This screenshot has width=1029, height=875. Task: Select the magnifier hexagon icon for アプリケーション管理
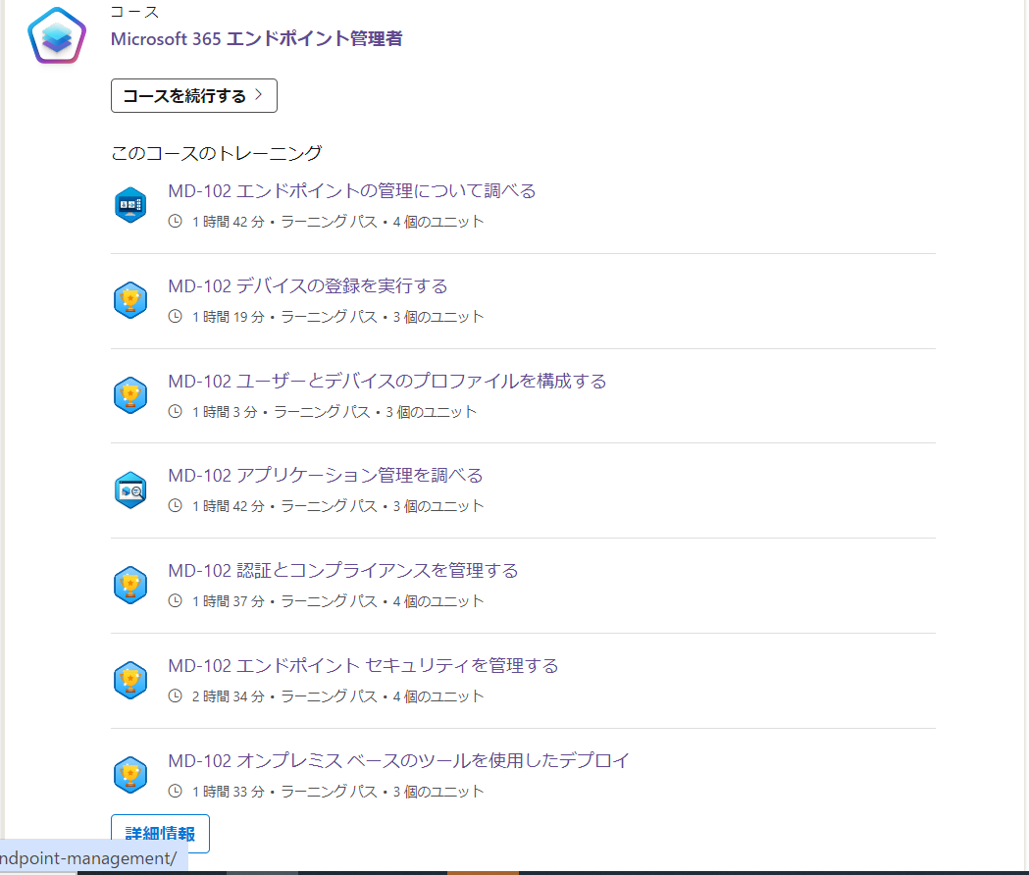click(130, 490)
